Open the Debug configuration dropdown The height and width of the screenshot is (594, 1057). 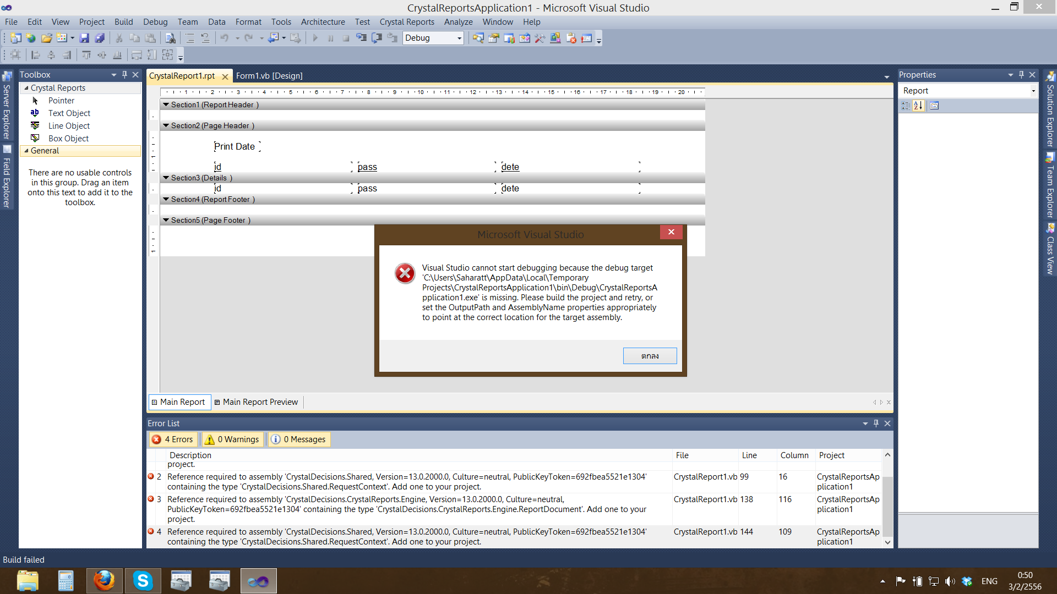tap(459, 38)
